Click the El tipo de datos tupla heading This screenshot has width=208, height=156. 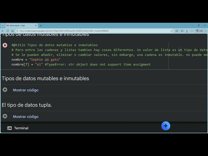coord(27,105)
